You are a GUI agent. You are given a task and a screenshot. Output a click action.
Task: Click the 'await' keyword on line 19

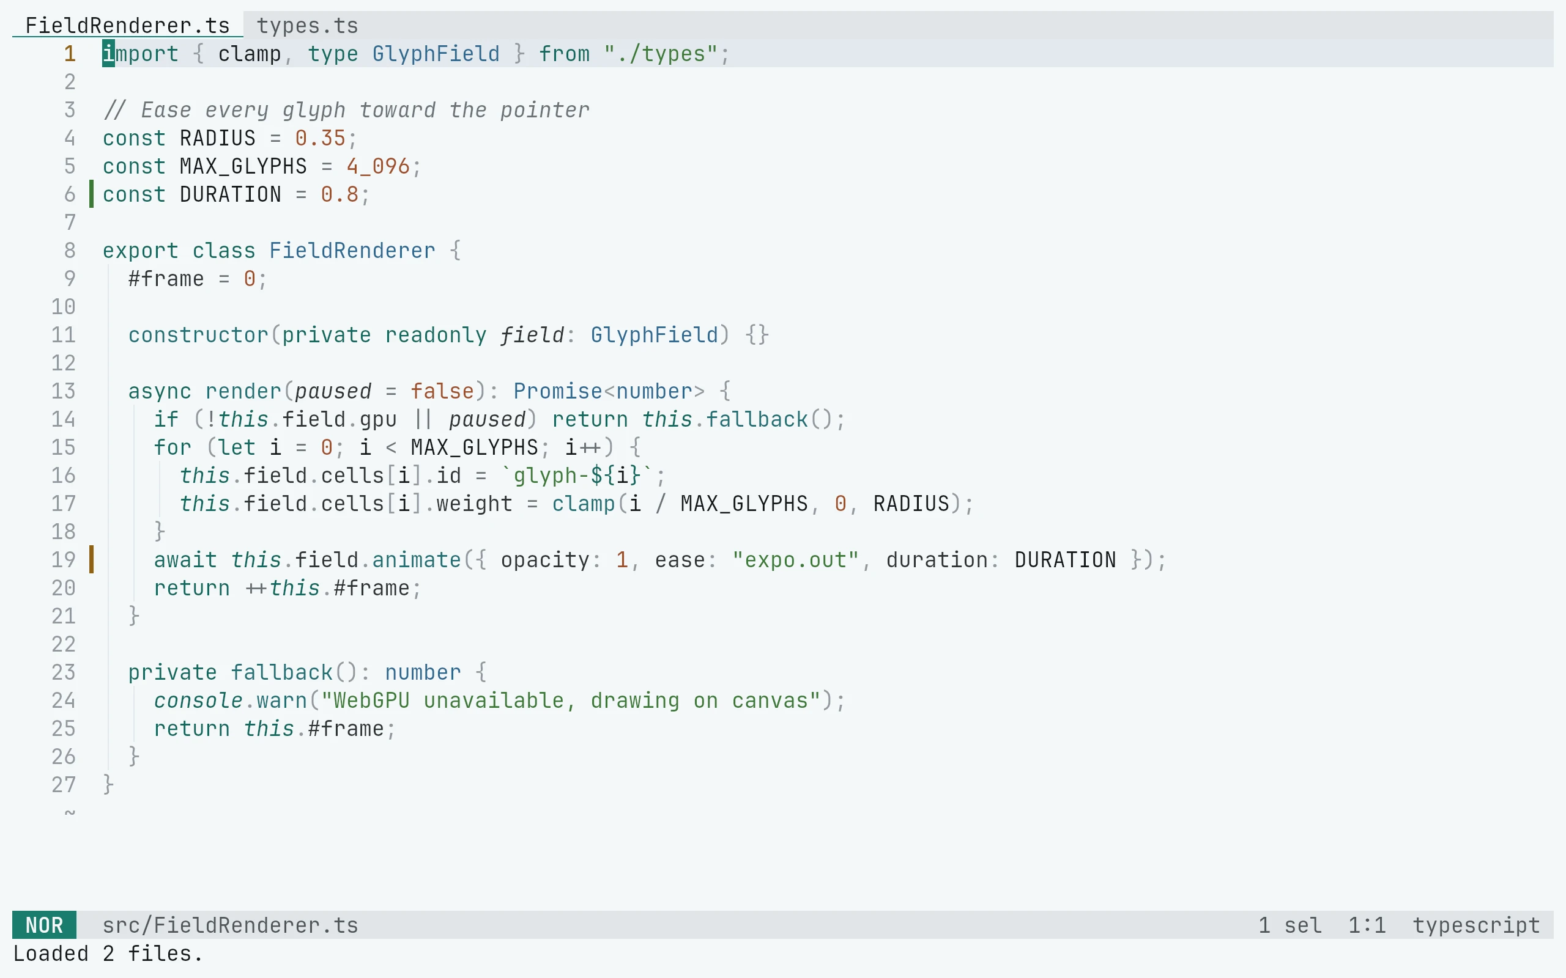[186, 559]
